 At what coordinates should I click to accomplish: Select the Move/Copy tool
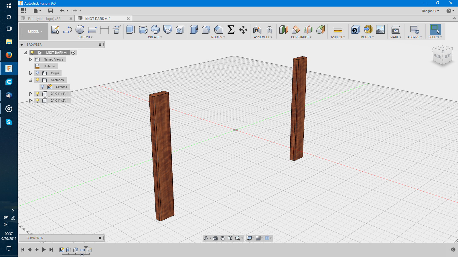tap(243, 30)
